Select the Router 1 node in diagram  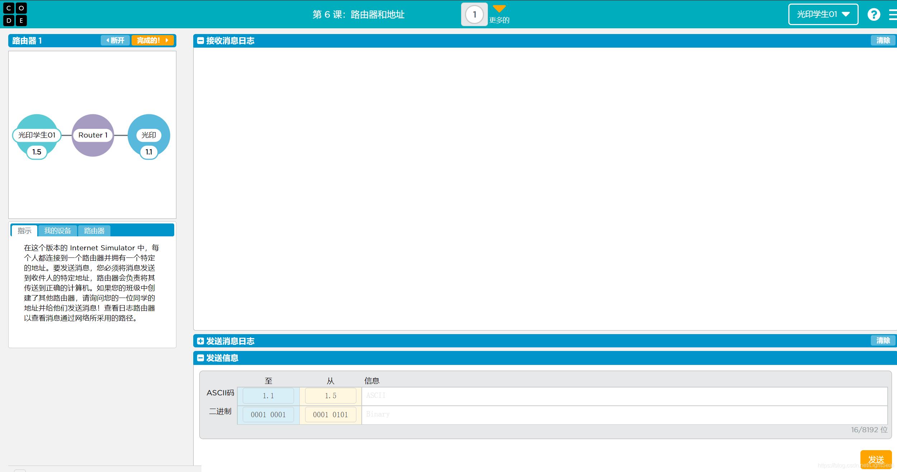93,135
